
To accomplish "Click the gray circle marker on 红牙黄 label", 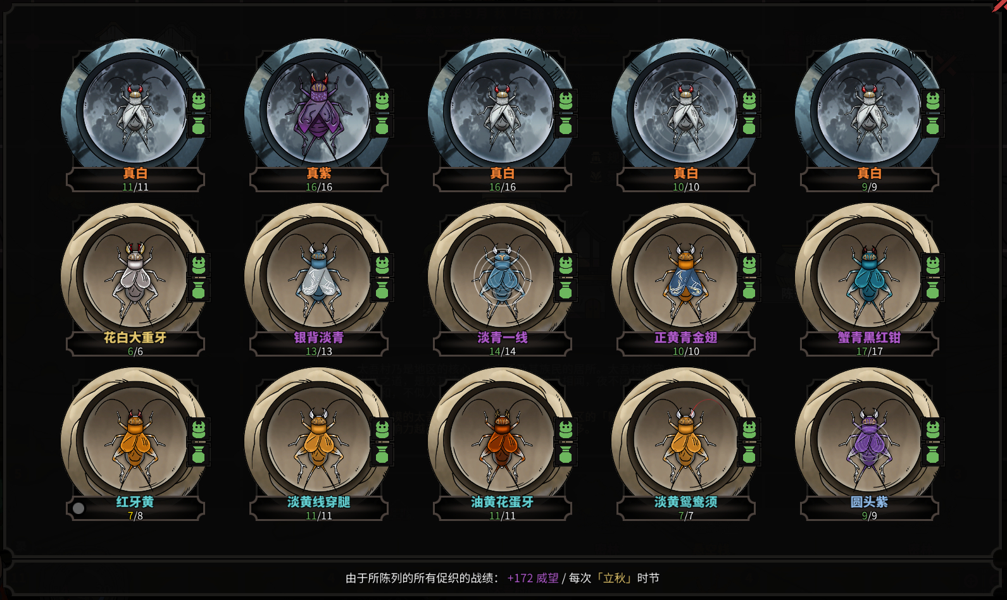I will (78, 508).
